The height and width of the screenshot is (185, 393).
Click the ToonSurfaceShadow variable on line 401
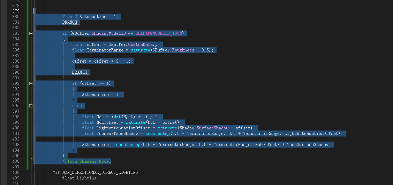[x=117, y=134]
